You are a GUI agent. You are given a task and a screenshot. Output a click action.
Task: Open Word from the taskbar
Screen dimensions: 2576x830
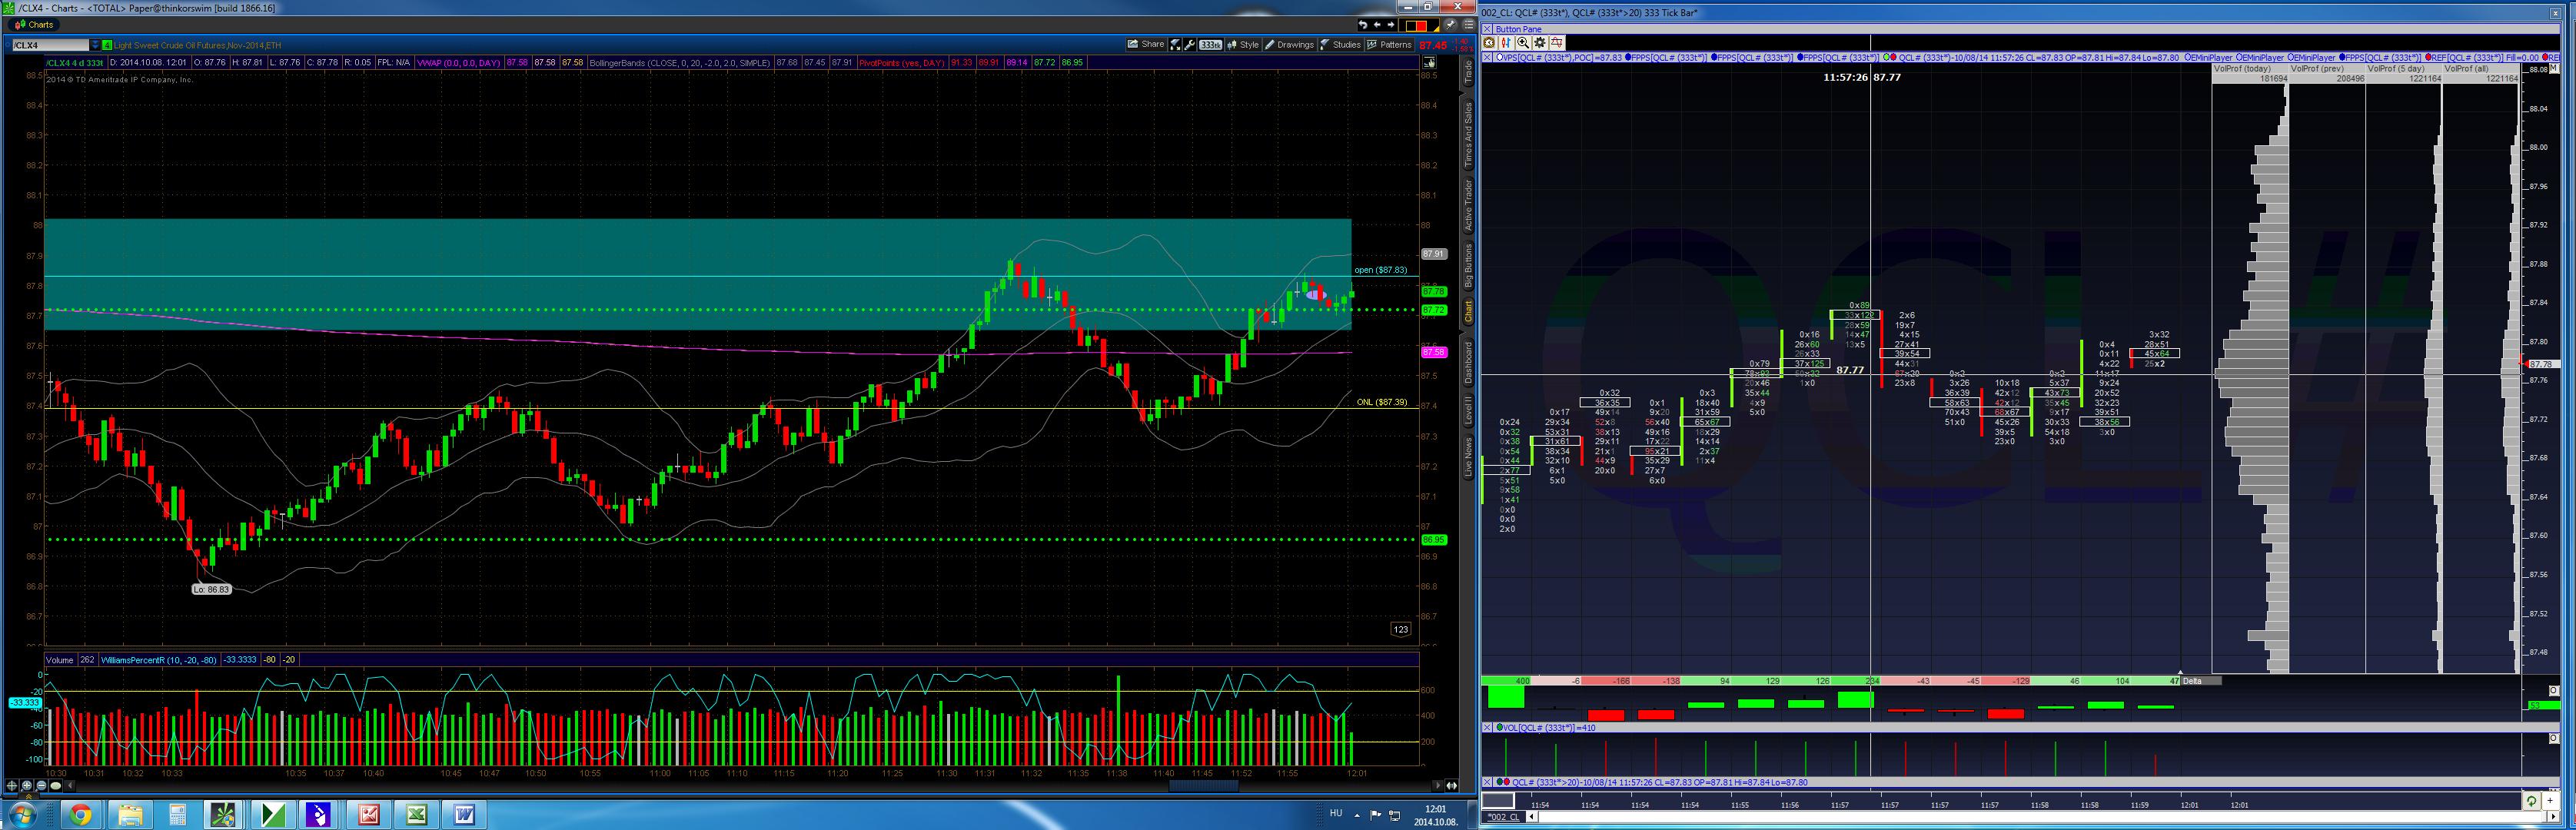(465, 815)
